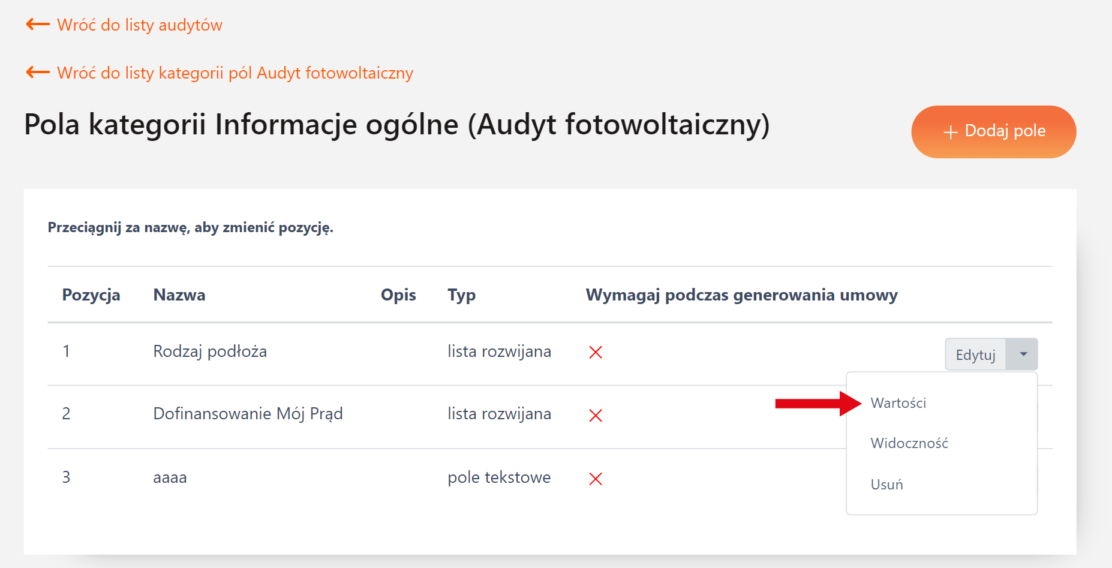Viewport: 1112px width, 568px height.
Task: Click the red X in Dofinansowanie Mój Prąd row
Action: (596, 415)
